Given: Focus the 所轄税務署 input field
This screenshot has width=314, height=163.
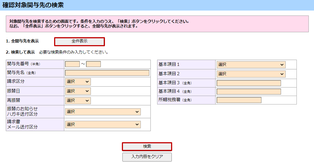Looking at the screenshot, I should click(239, 100).
